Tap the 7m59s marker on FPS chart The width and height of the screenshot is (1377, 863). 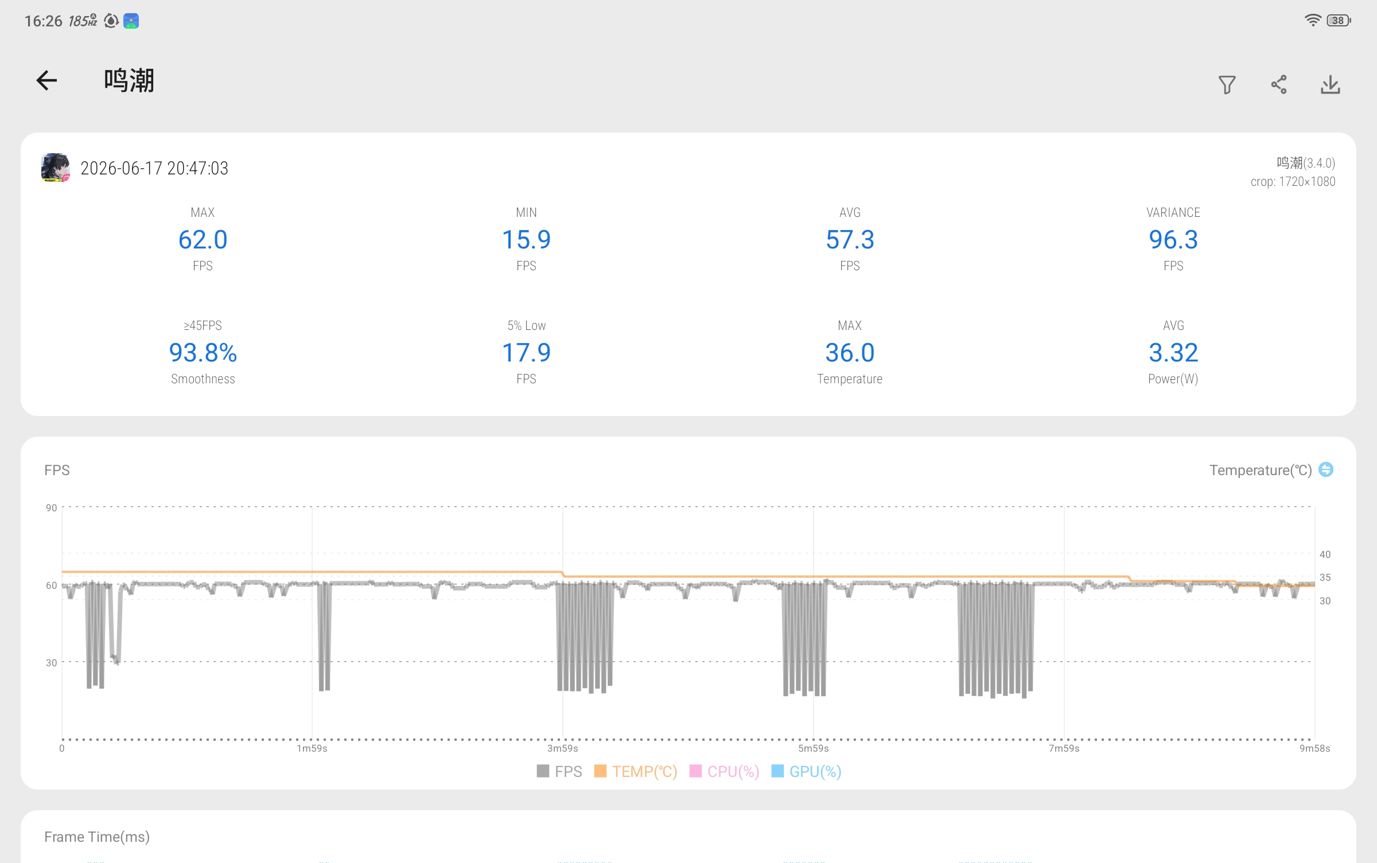[x=1064, y=748]
